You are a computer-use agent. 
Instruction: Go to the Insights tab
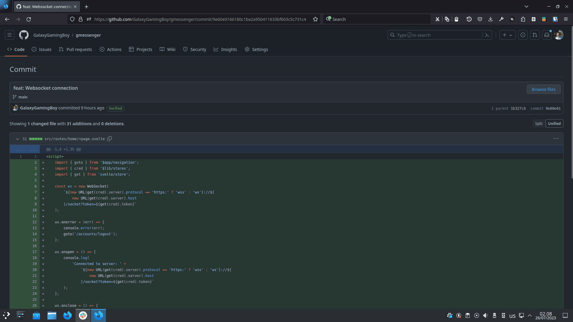pos(225,49)
